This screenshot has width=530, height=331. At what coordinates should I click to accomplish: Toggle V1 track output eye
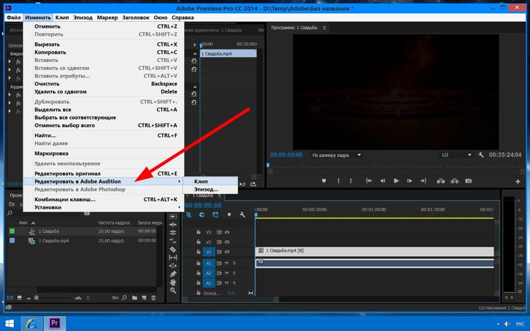pos(227,252)
